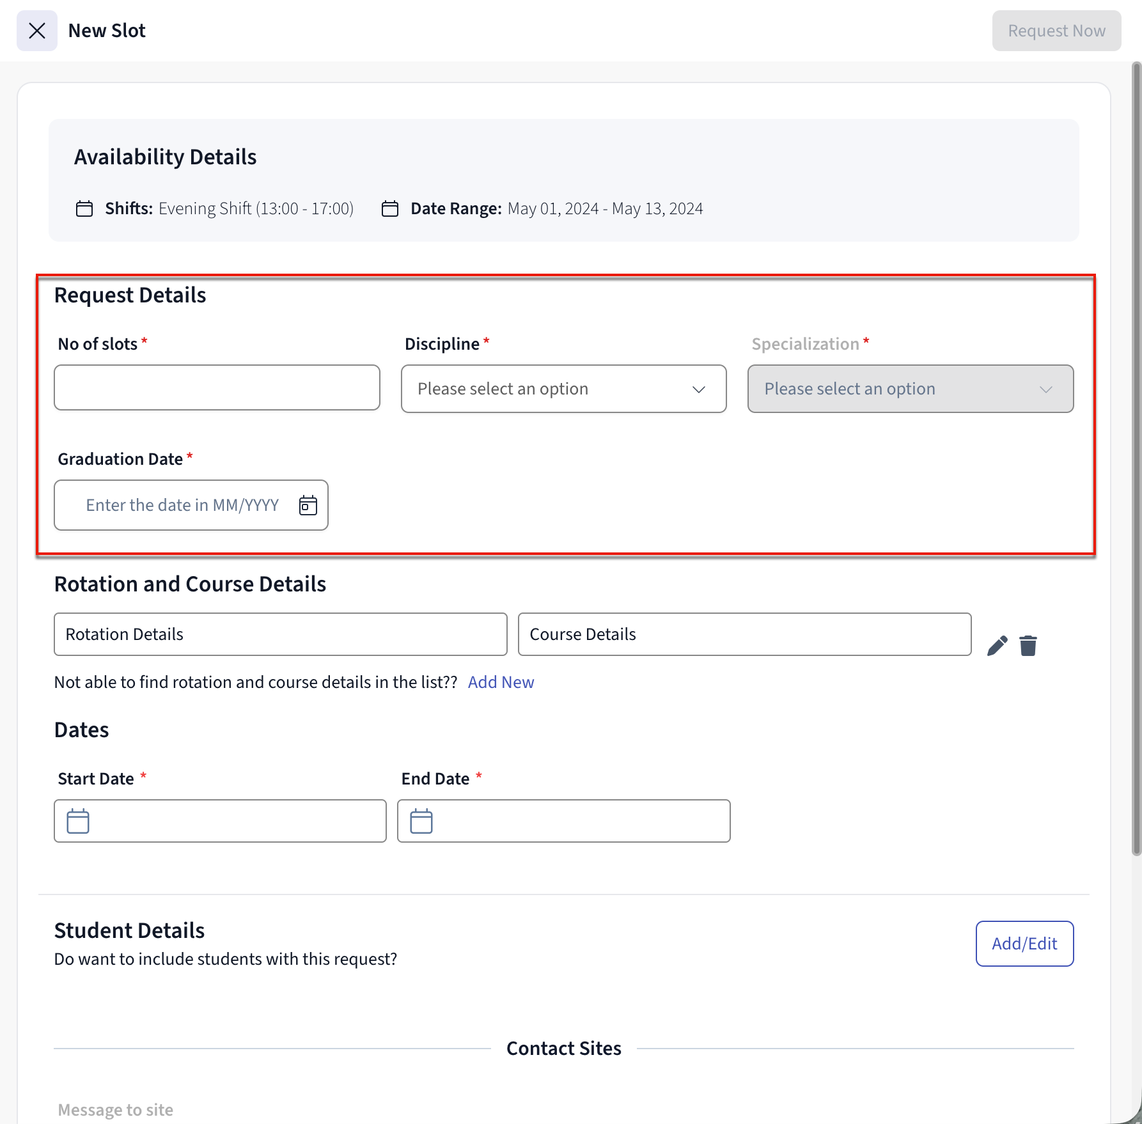
Task: Click the Date Range calendar icon
Action: [x=389, y=209]
